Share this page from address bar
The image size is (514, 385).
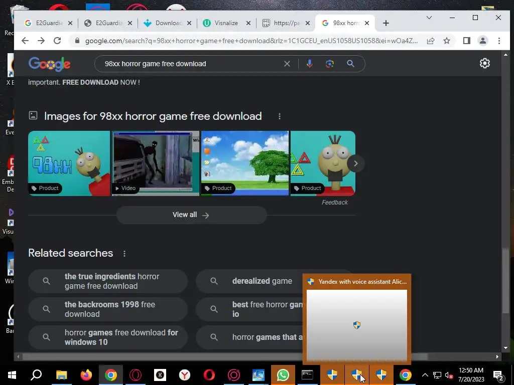coord(431,41)
